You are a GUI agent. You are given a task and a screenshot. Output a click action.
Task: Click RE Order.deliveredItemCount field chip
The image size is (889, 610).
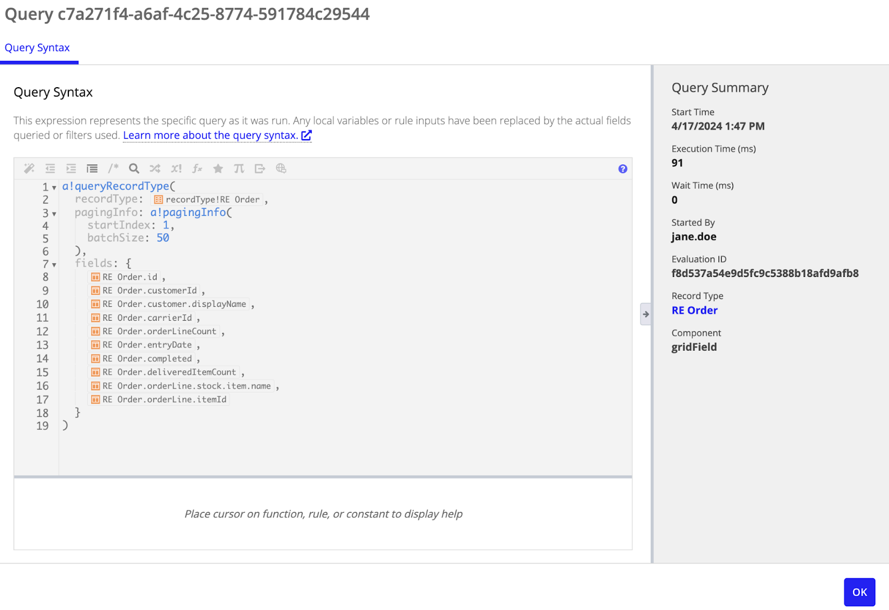click(164, 372)
